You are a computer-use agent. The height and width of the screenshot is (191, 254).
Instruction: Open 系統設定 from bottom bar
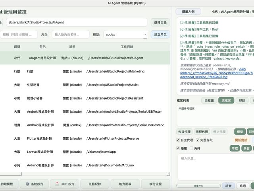click(x=34, y=184)
